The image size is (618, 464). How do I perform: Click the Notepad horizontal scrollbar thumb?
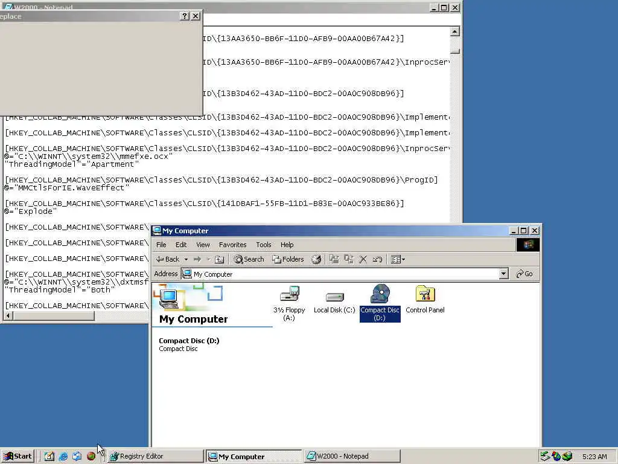pyautogui.click(x=54, y=315)
